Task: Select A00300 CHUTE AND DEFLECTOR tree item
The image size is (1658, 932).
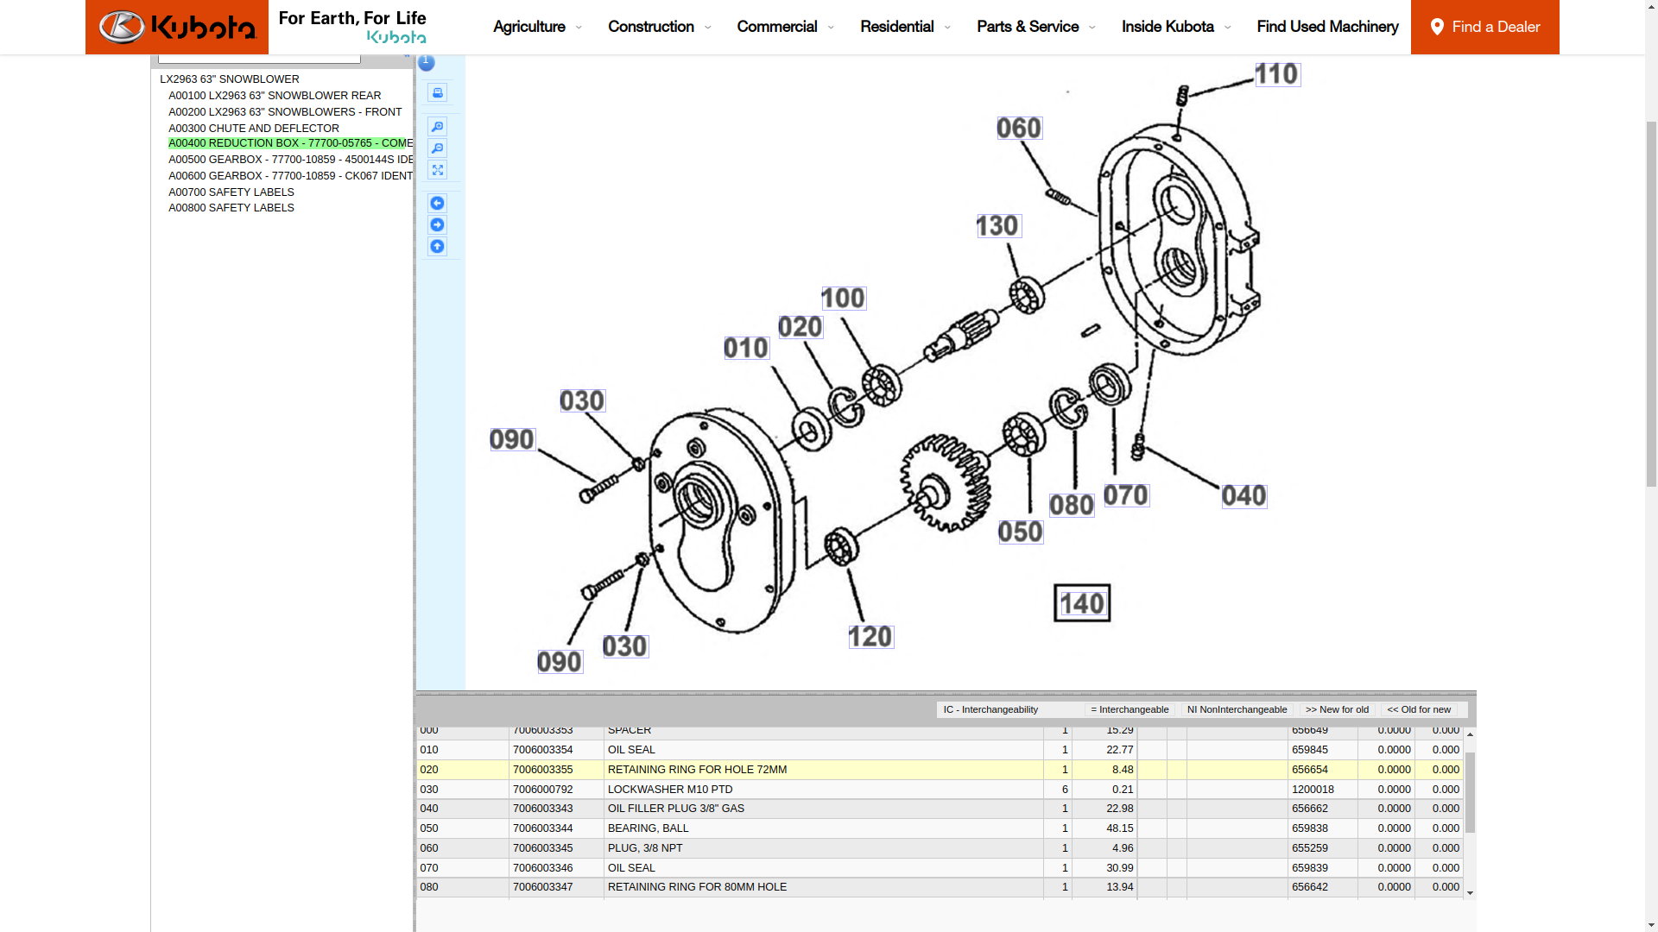Action: (x=254, y=128)
